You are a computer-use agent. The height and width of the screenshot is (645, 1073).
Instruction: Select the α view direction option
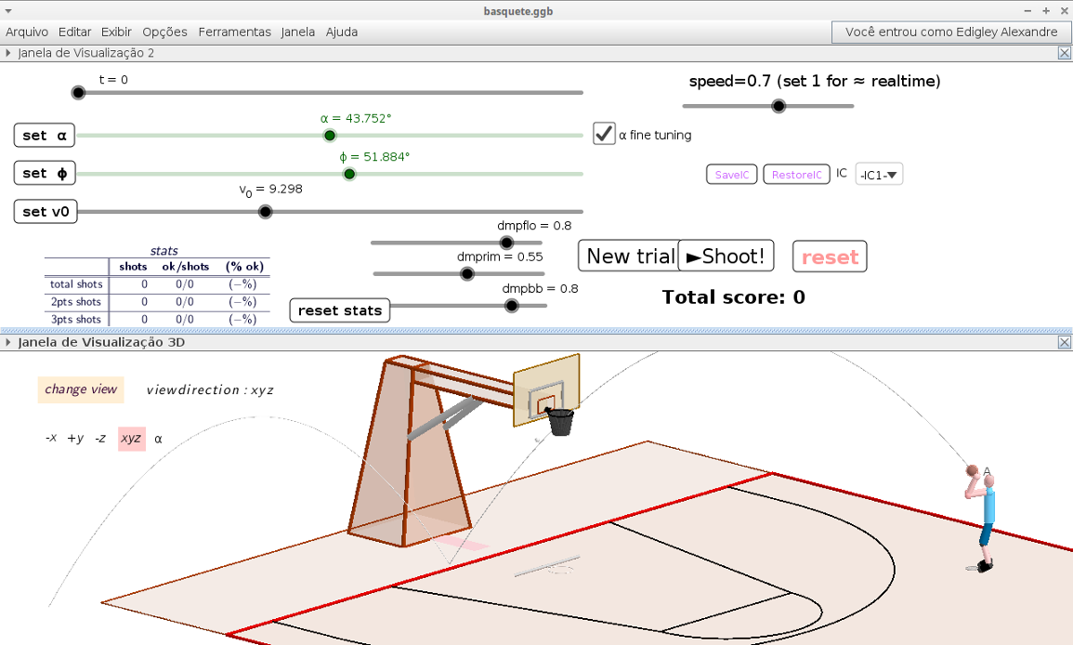pyautogui.click(x=158, y=439)
